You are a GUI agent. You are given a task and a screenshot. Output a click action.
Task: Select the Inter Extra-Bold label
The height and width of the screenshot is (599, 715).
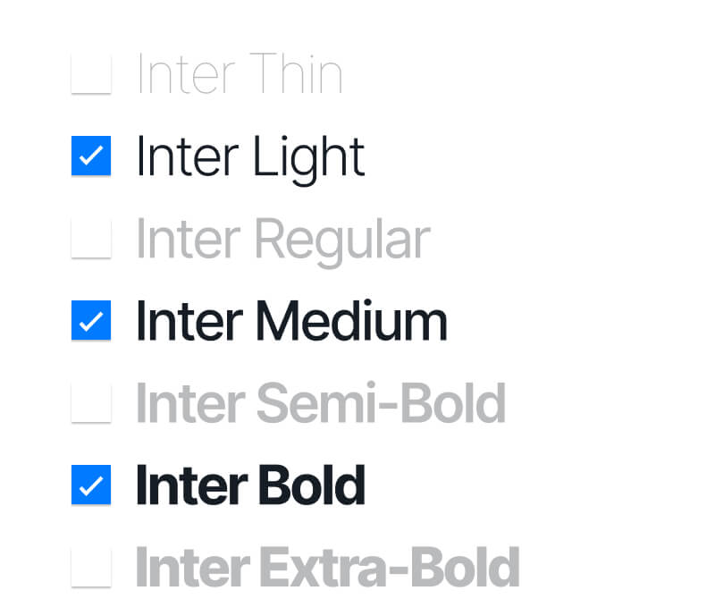326,567
